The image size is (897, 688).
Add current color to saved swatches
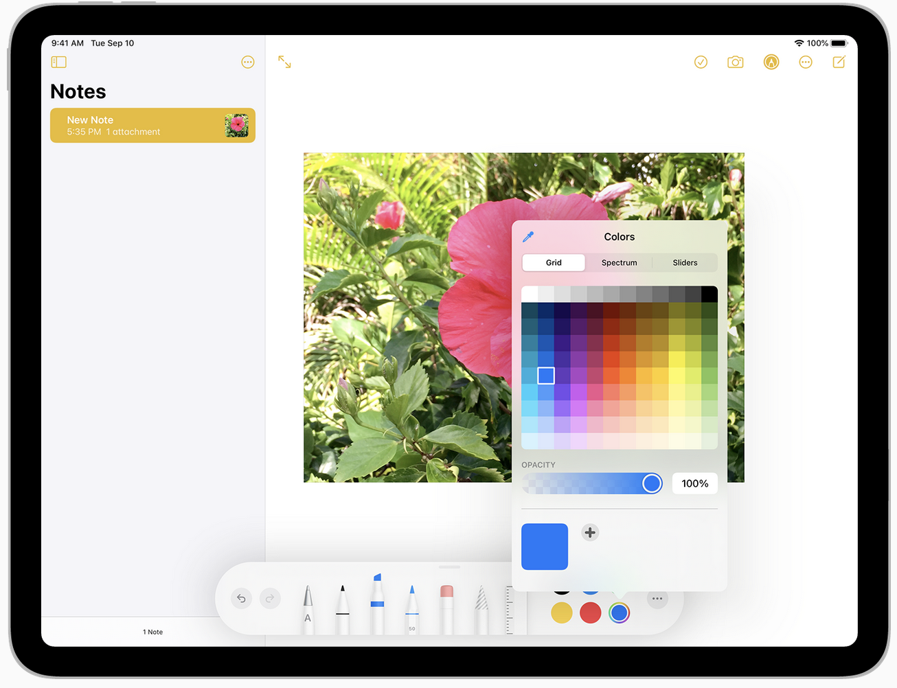(x=590, y=532)
